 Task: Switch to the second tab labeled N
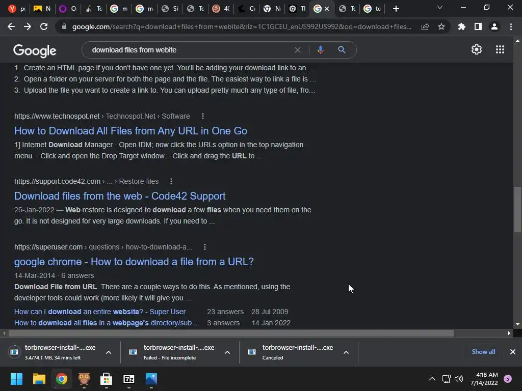tap(42, 9)
